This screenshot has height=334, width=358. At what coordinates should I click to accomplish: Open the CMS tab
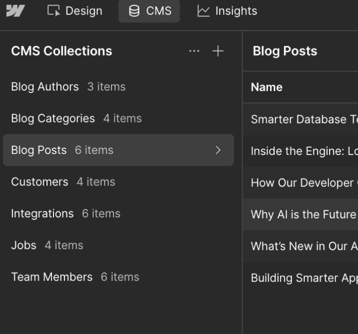[x=149, y=11]
